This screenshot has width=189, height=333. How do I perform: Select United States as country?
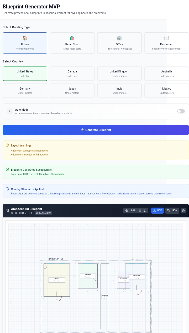(x=25, y=74)
